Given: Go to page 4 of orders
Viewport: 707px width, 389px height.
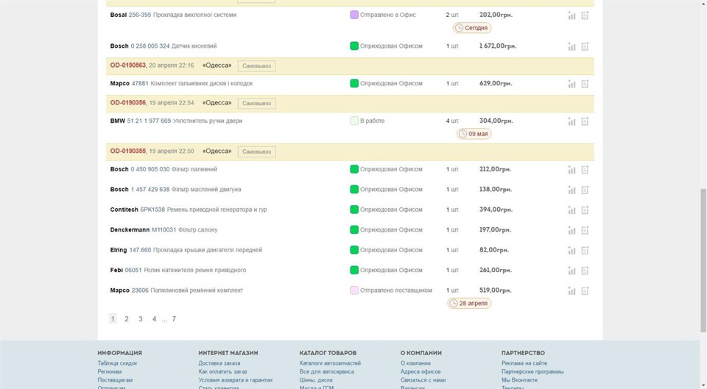Looking at the screenshot, I should coord(154,318).
